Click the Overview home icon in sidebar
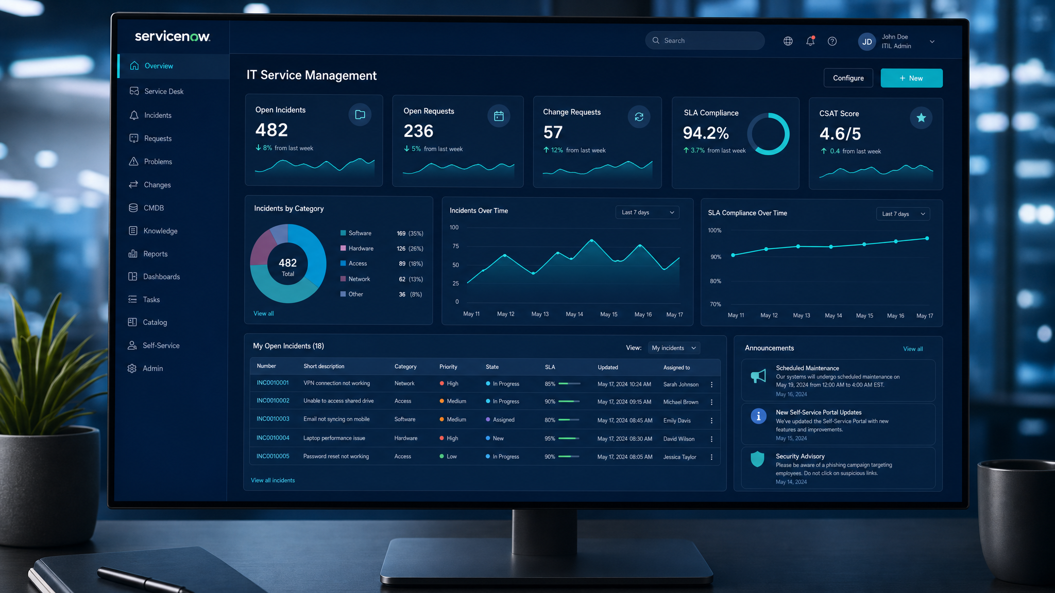This screenshot has height=593, width=1055. (x=134, y=66)
